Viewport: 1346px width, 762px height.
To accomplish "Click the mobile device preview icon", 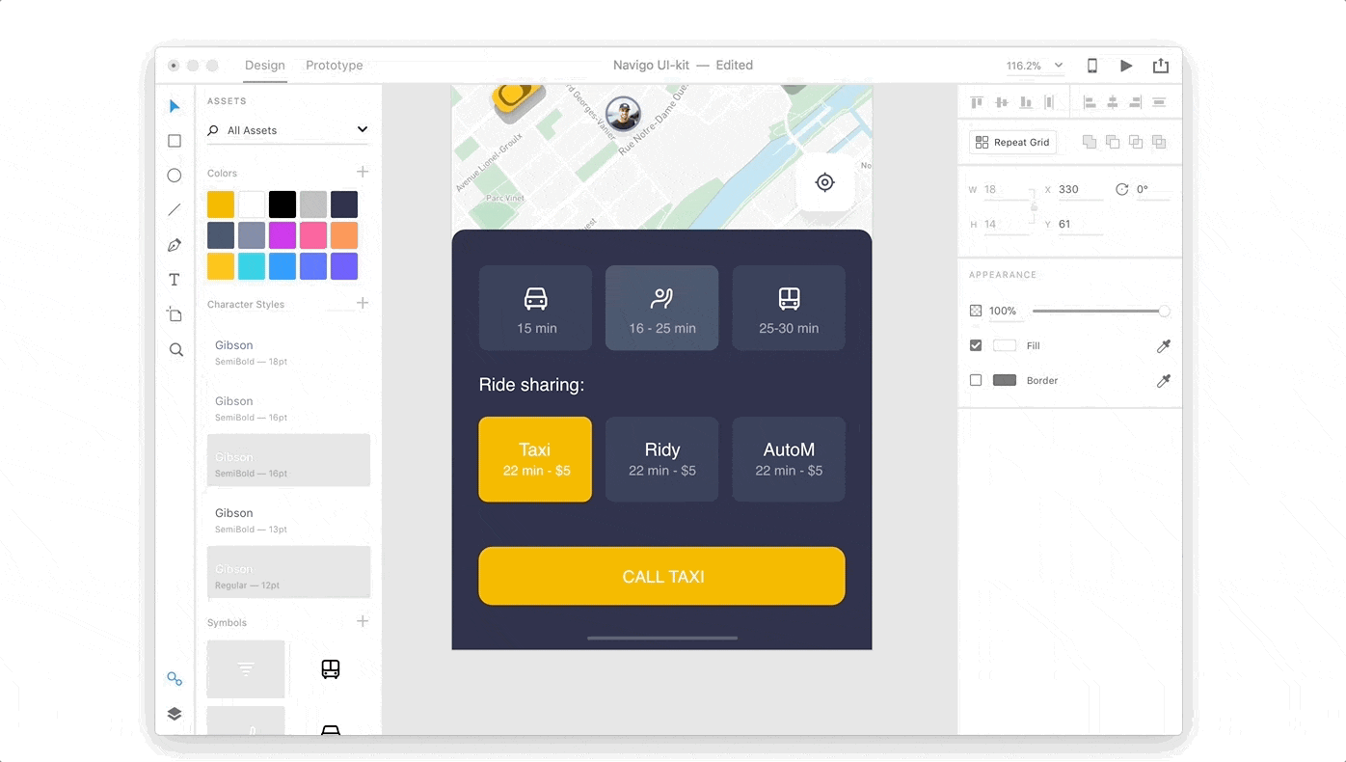I will tap(1092, 66).
